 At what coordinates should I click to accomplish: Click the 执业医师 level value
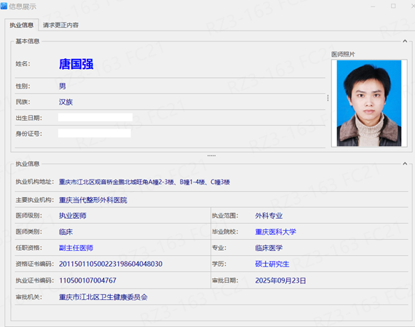pos(73,216)
